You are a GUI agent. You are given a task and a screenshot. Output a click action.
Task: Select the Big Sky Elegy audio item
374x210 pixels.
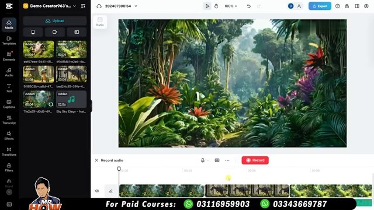coord(71,99)
